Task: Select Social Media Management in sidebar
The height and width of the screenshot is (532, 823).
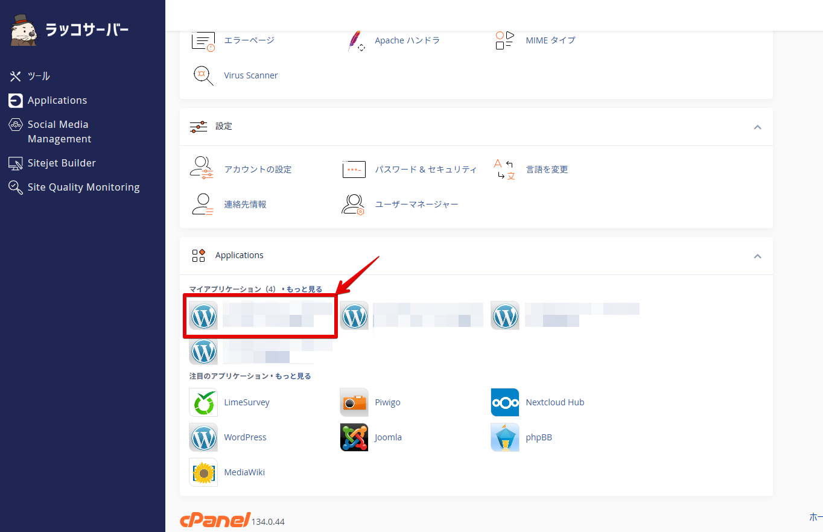Action: click(x=50, y=131)
